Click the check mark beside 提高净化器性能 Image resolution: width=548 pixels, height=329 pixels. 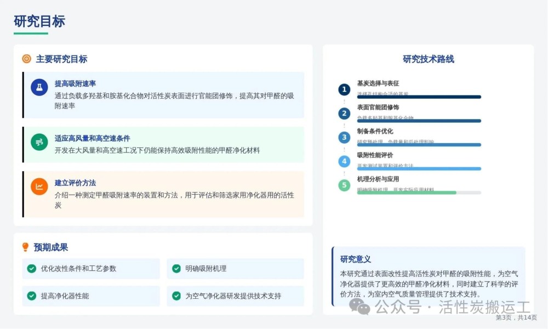click(x=32, y=296)
